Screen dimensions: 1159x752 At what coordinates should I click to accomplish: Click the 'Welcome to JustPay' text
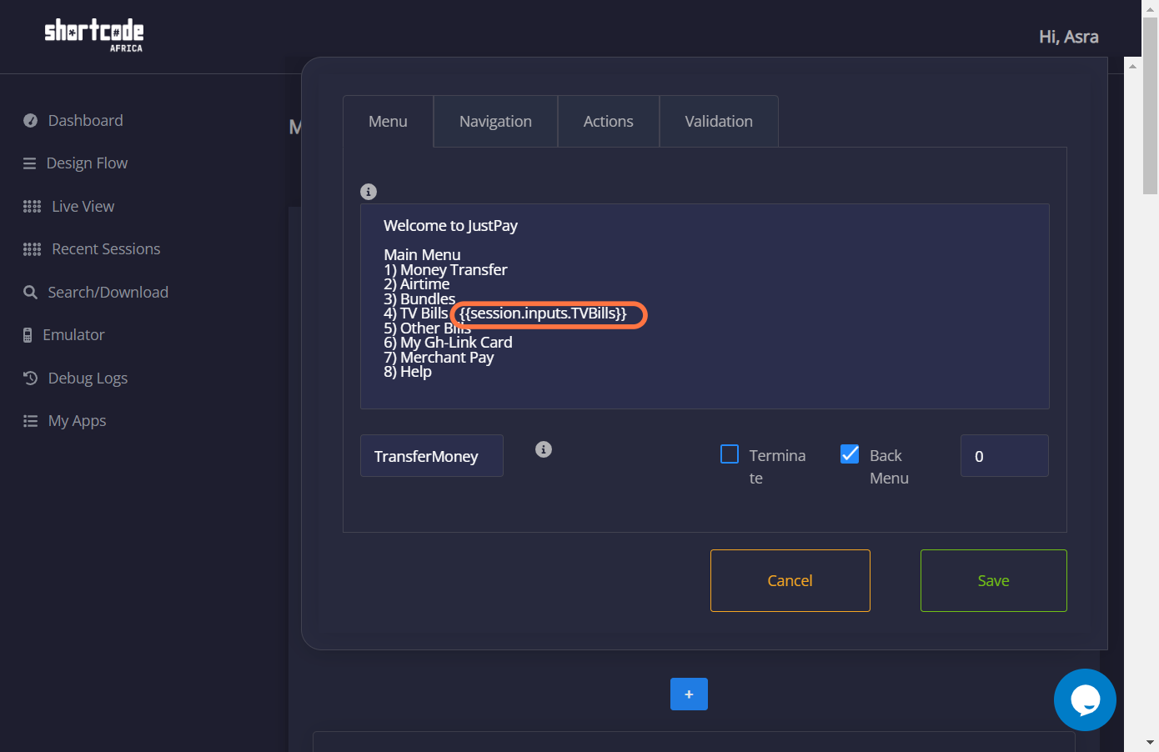pyautogui.click(x=450, y=226)
